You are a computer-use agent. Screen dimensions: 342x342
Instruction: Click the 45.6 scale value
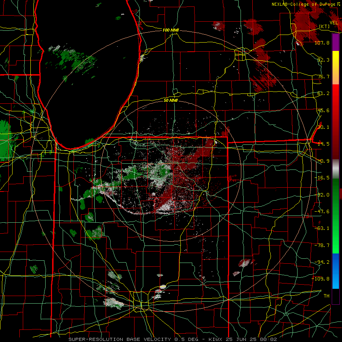[323, 110]
